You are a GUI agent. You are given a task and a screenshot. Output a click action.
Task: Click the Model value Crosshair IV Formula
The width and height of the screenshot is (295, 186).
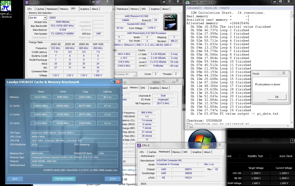pyautogui.click(x=176, y=164)
